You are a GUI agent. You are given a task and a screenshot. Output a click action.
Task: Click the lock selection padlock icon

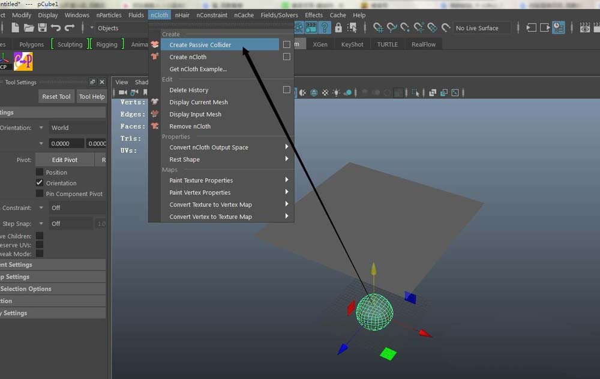point(338,28)
